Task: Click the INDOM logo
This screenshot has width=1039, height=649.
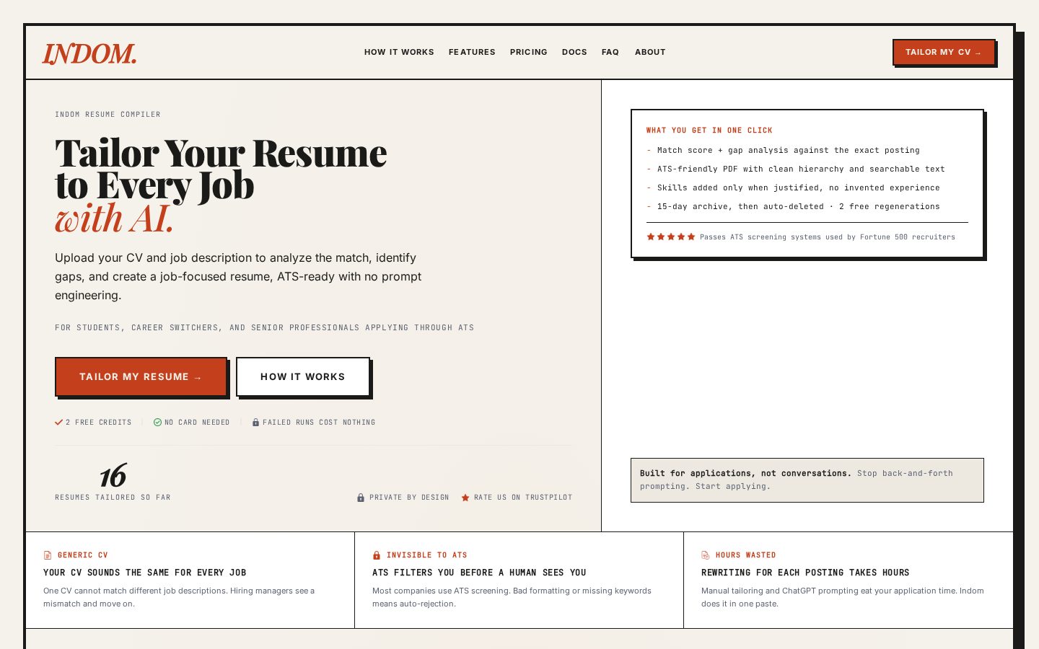Action: point(89,53)
